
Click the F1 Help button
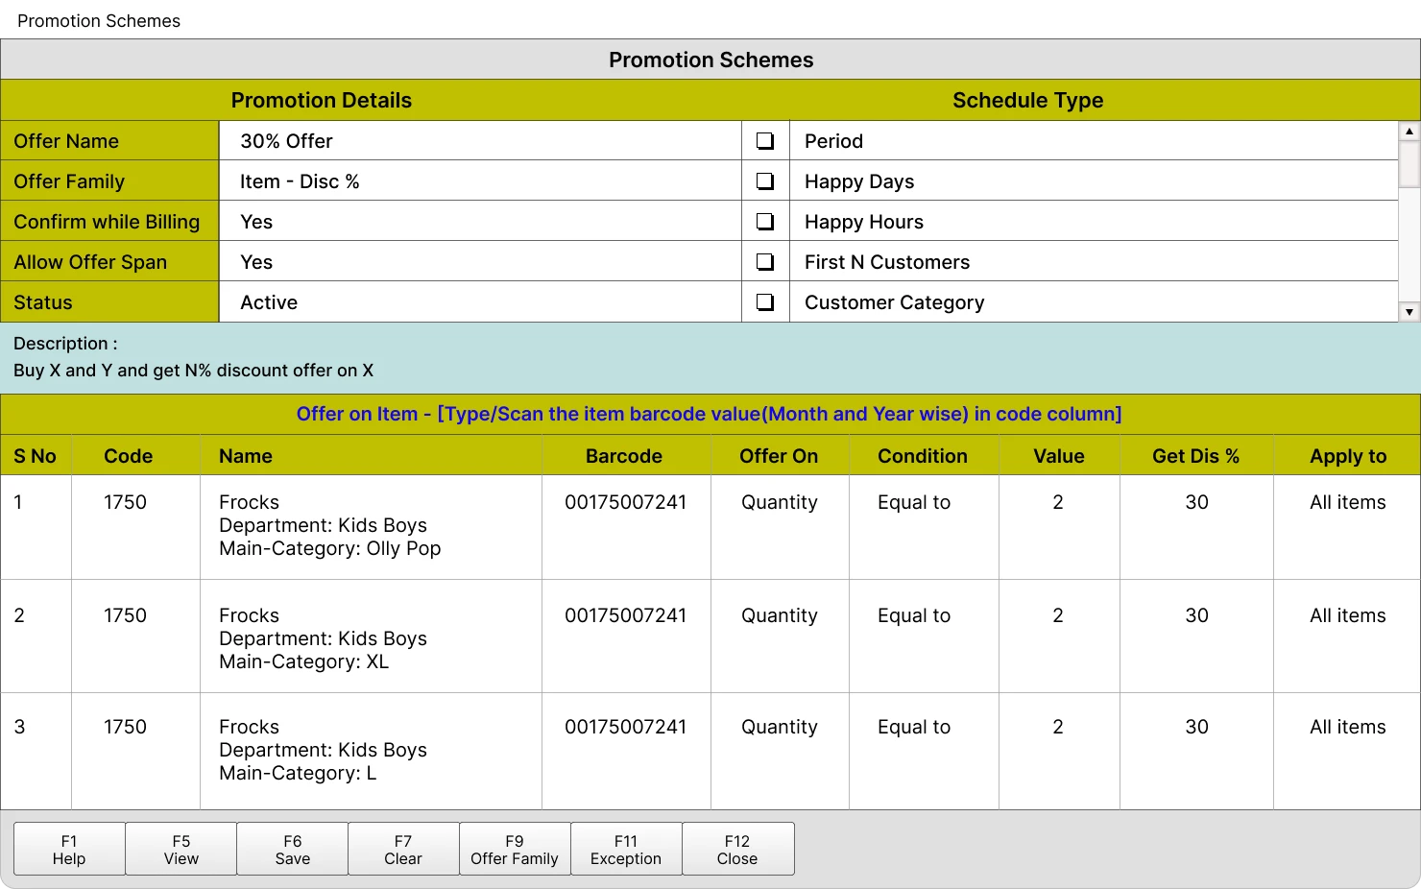point(68,849)
